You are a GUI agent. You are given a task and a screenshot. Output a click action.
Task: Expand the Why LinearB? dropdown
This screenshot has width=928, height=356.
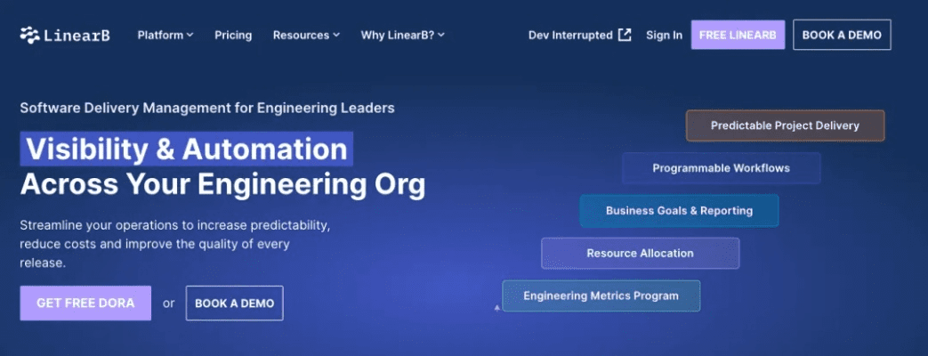pos(402,36)
